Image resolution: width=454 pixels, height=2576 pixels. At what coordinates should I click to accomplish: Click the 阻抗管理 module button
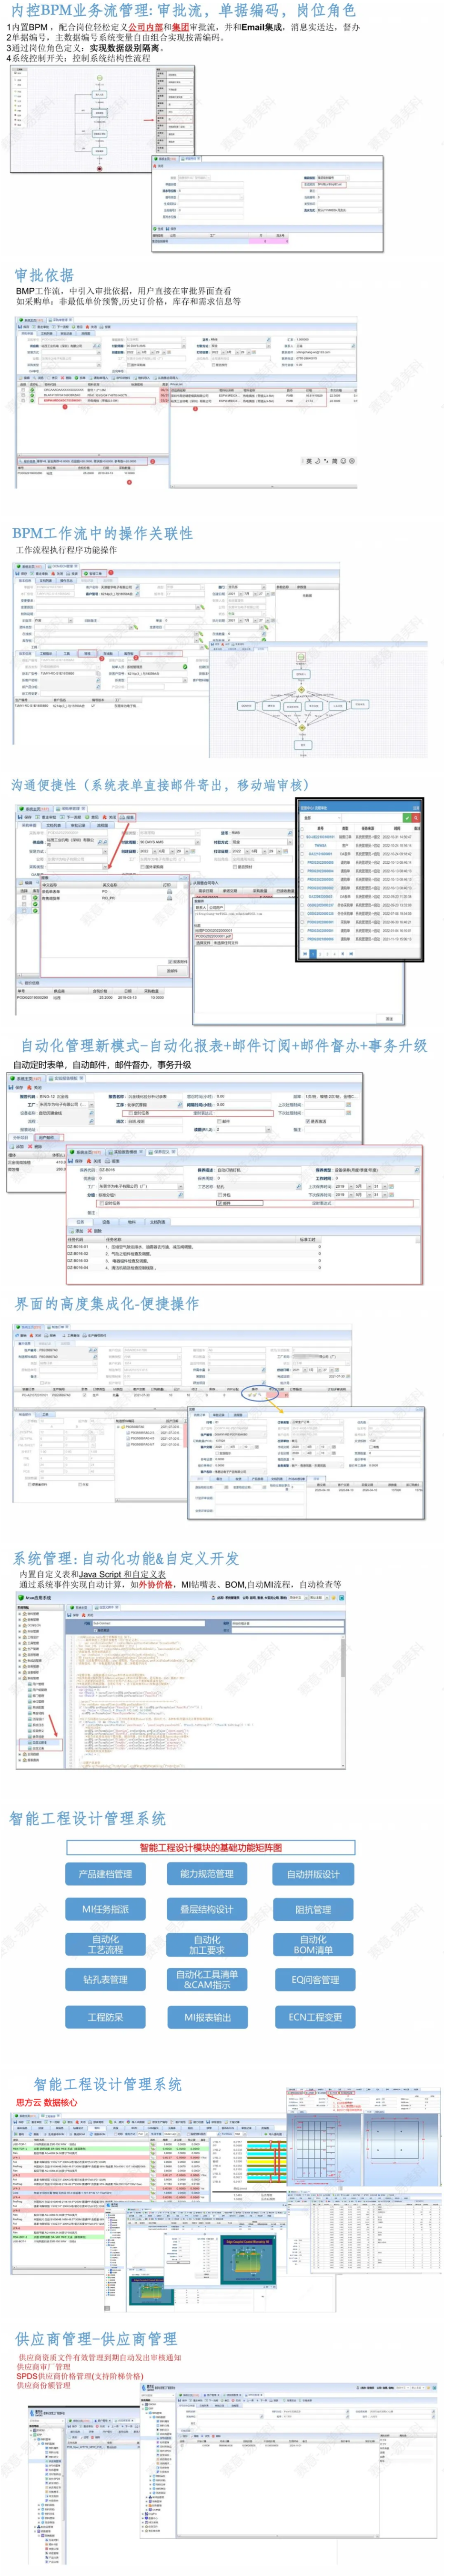313,1909
